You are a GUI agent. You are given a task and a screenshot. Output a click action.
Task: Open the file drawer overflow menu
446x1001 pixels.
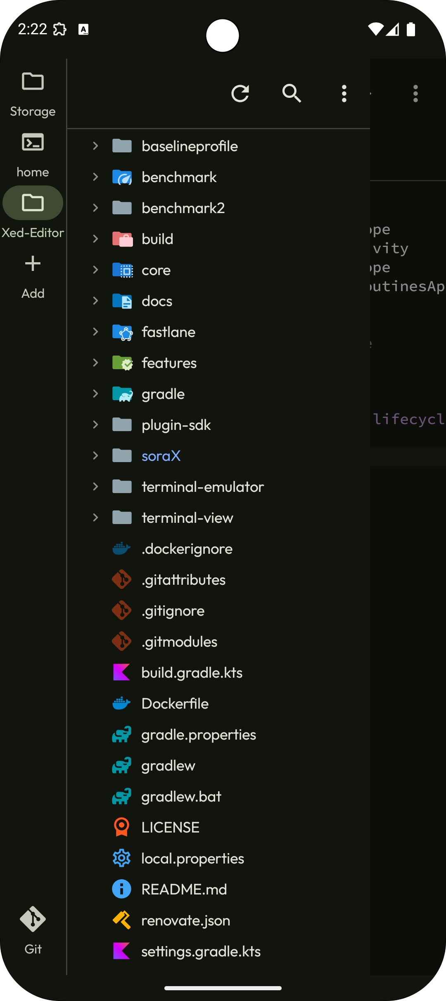coord(344,93)
